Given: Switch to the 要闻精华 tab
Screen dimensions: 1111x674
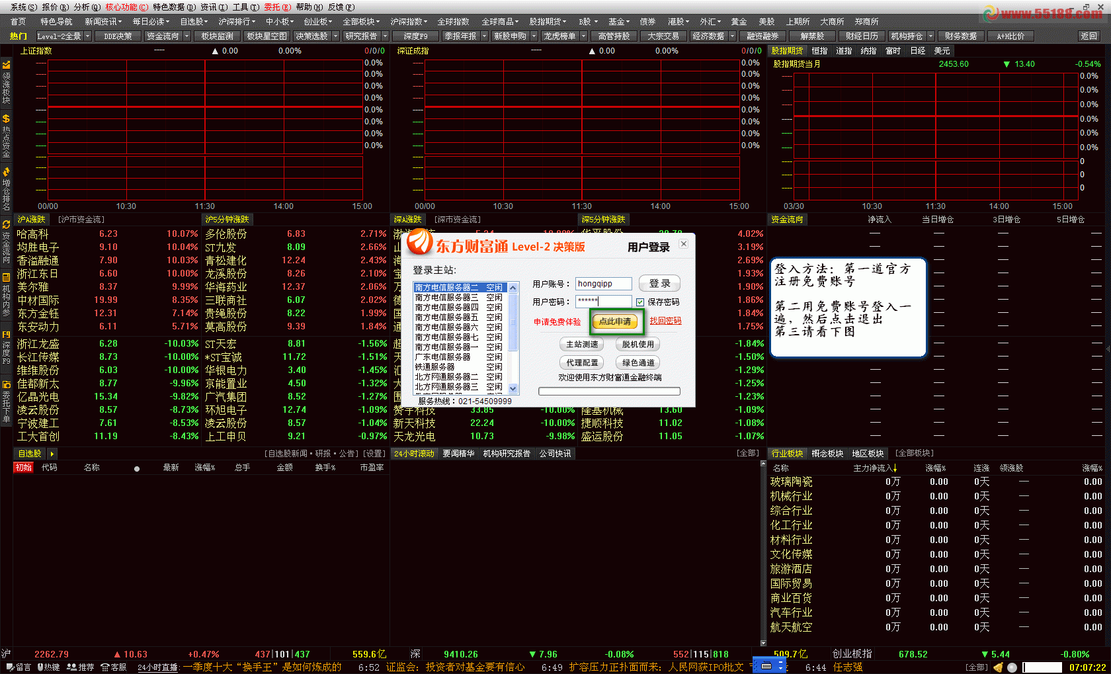Looking at the screenshot, I should tap(458, 454).
